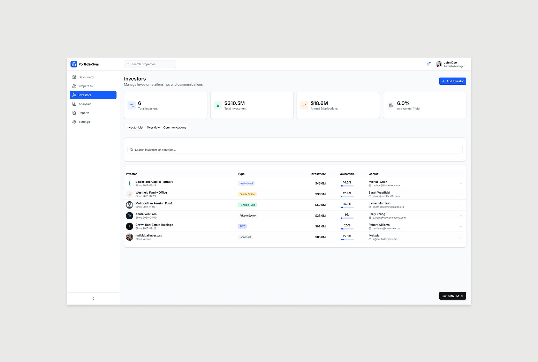Open Analytics from the sidebar
Screen dimensions: 538x362
[x=93, y=104]
